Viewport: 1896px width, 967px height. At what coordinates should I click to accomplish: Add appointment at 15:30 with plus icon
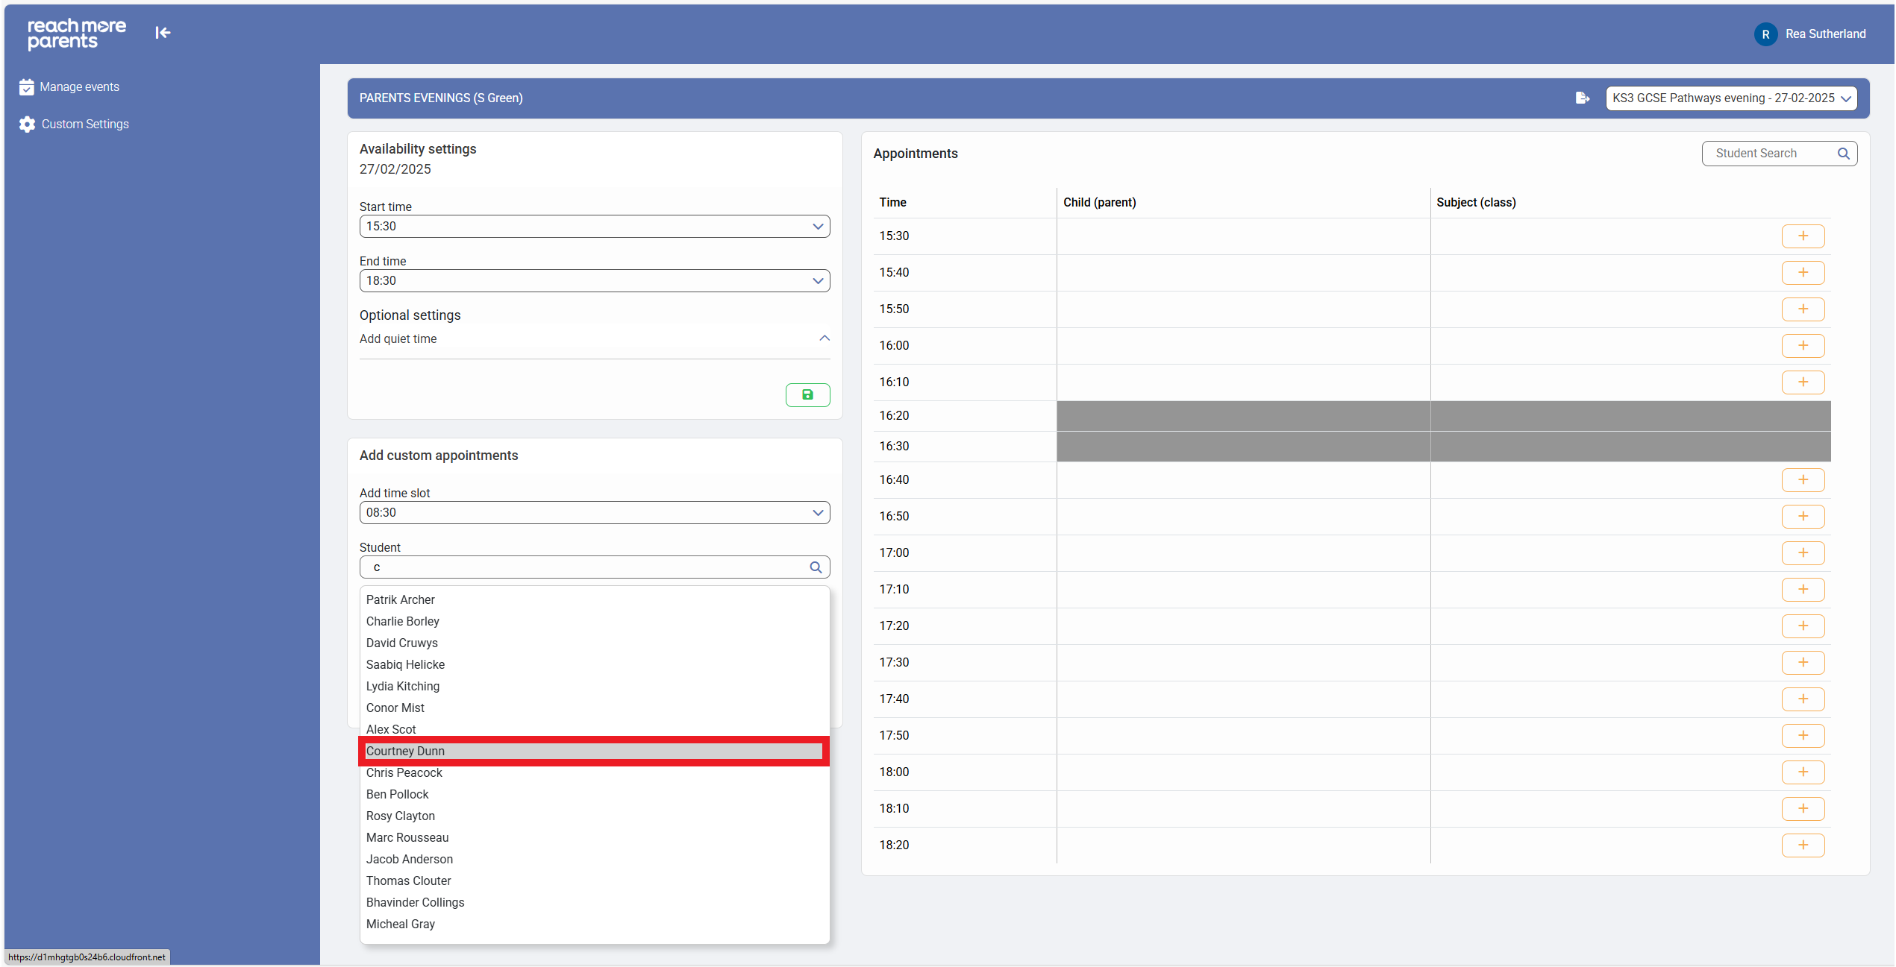[x=1803, y=236]
